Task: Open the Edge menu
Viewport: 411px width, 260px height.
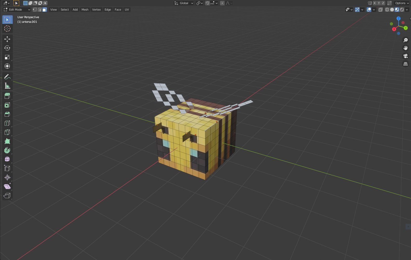Action: click(108, 10)
